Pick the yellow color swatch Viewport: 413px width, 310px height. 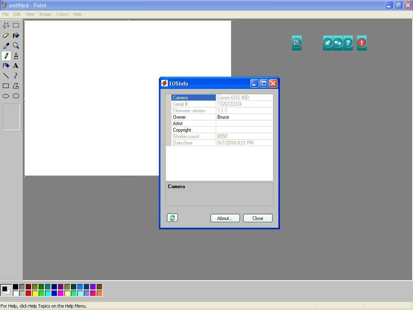35,293
